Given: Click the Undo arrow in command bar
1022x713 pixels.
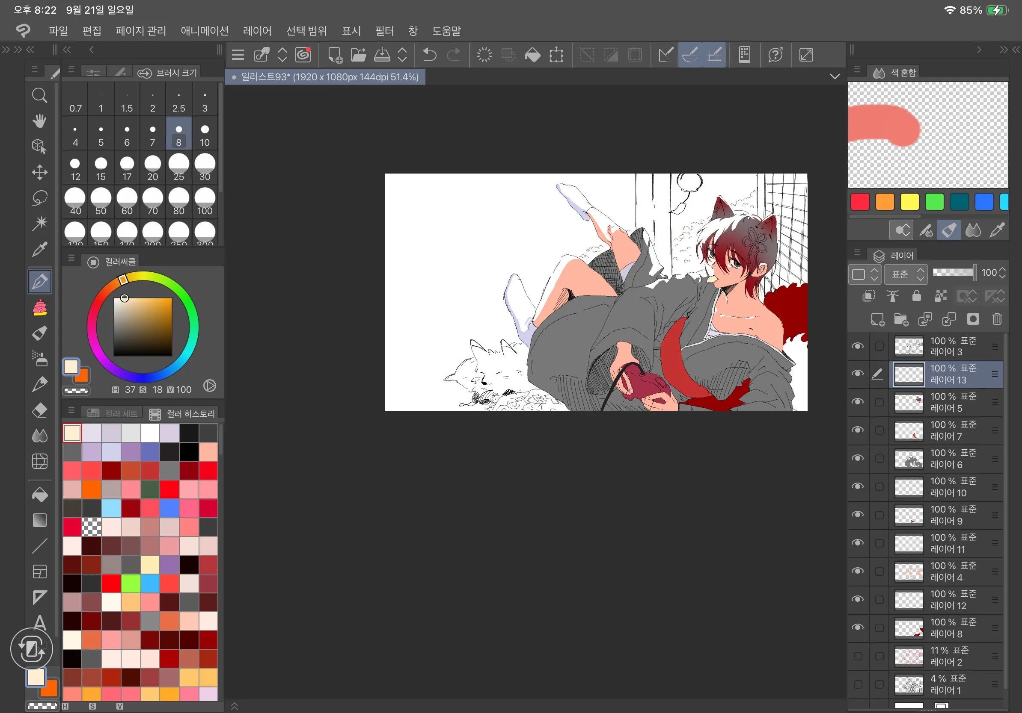Looking at the screenshot, I should [429, 55].
